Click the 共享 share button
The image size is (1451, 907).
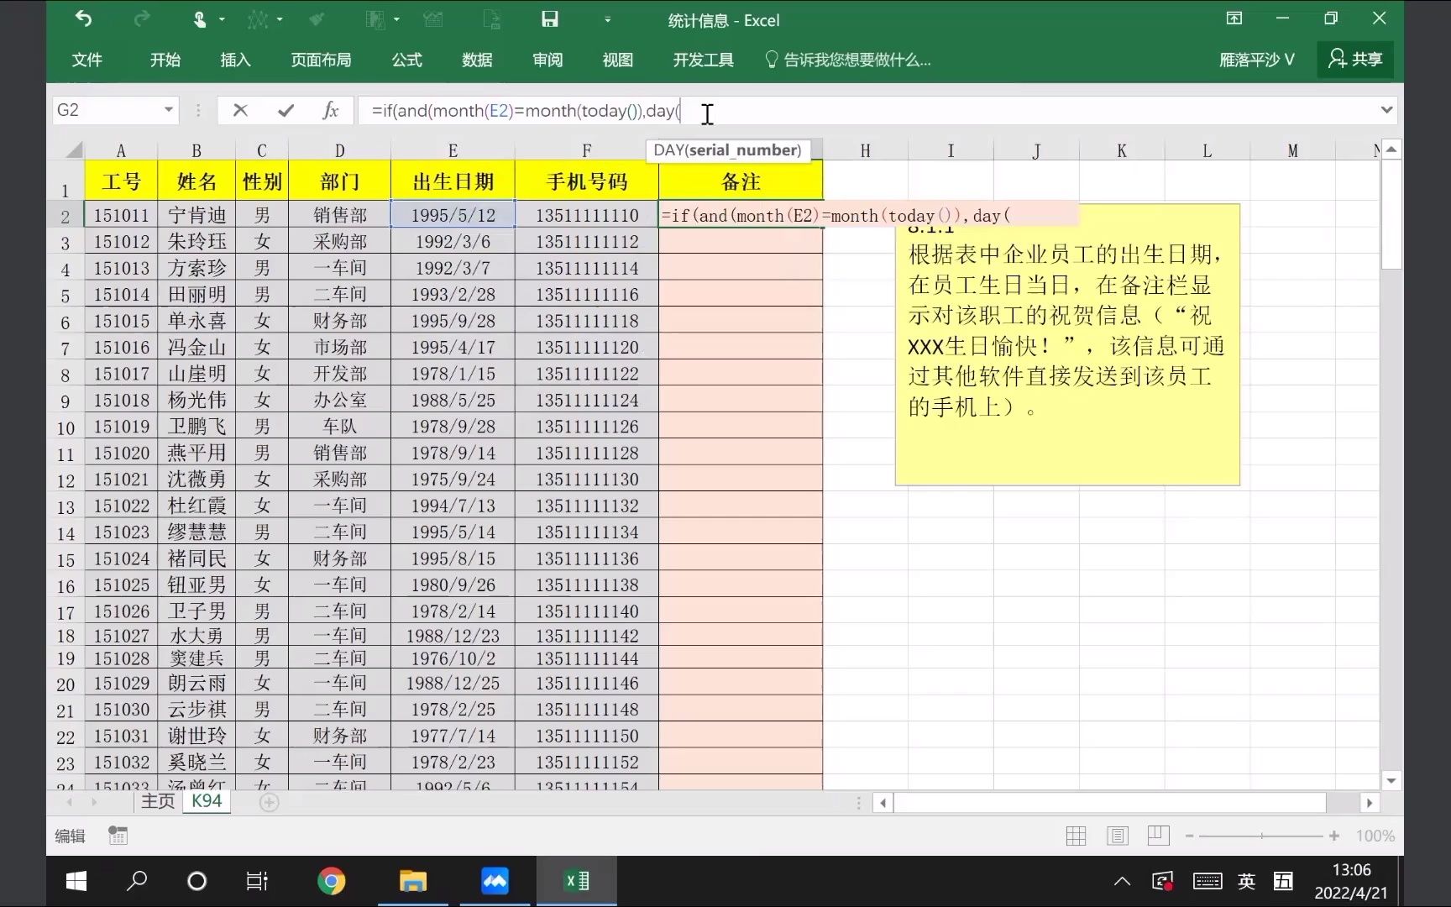1355,59
